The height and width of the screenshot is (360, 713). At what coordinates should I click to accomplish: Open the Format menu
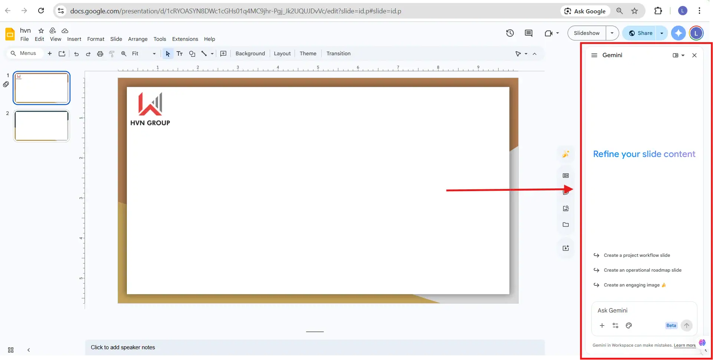96,39
